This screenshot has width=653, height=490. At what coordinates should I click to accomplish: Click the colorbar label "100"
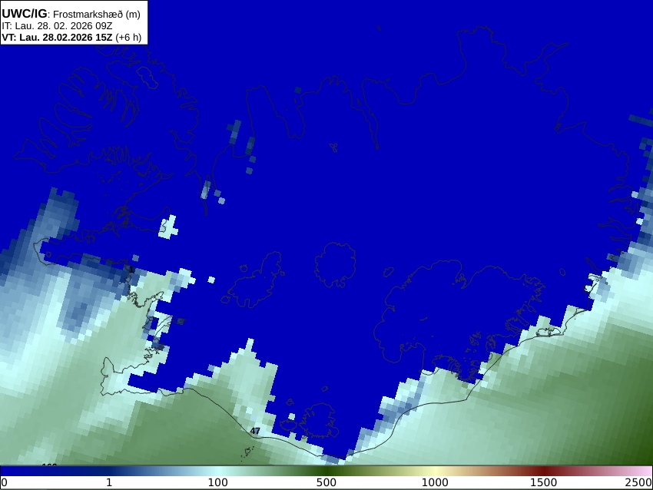coord(218,483)
